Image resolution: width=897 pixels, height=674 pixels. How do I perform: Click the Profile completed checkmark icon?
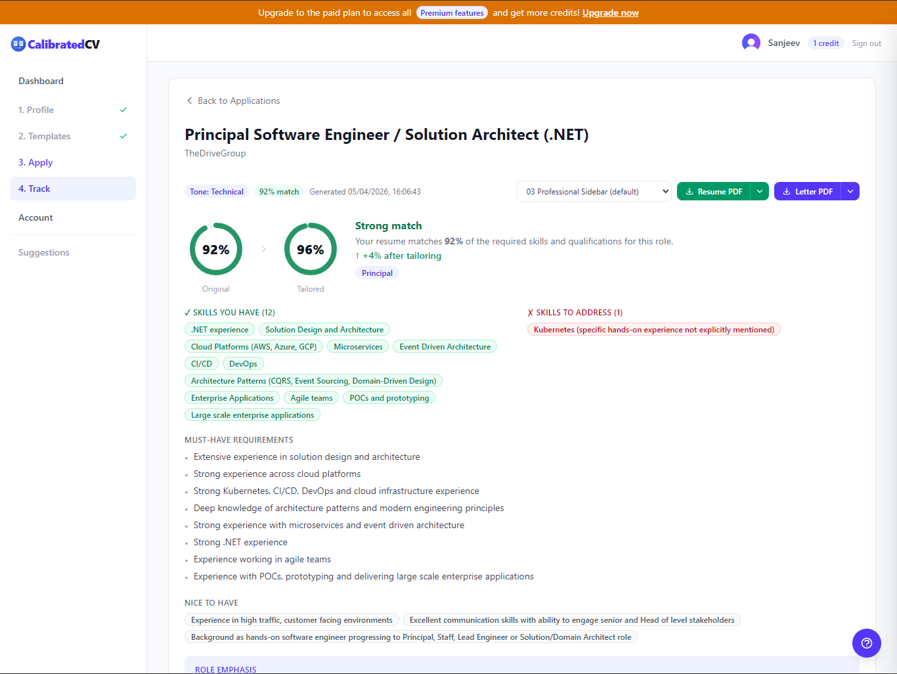point(123,110)
